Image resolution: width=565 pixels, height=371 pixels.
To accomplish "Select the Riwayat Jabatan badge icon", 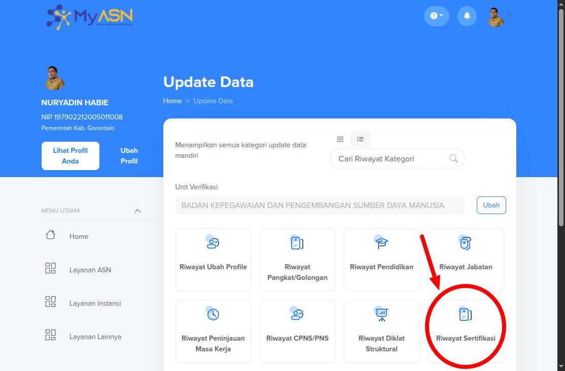I will pyautogui.click(x=465, y=243).
